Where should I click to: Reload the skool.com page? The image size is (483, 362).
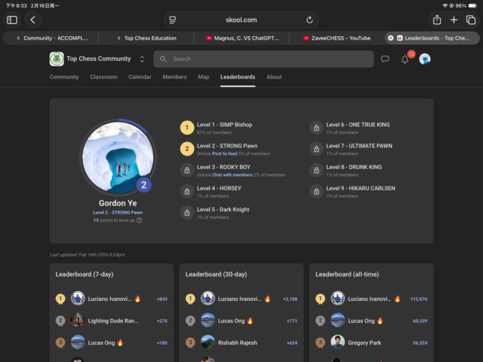pyautogui.click(x=309, y=20)
